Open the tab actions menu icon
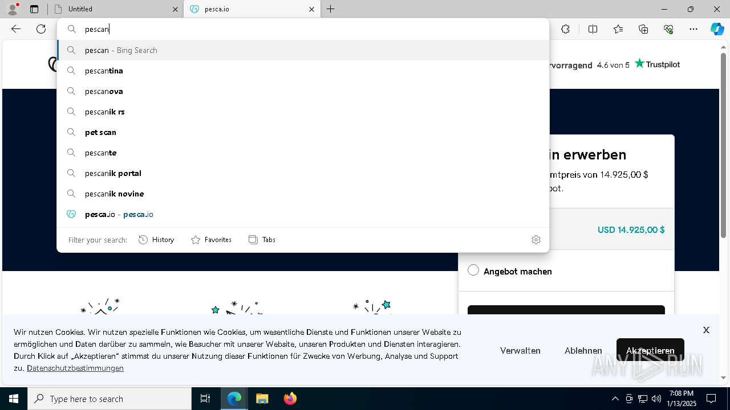 34,9
